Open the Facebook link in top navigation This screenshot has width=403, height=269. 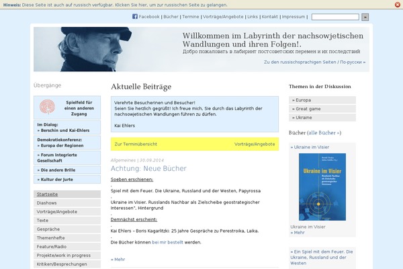(x=149, y=16)
